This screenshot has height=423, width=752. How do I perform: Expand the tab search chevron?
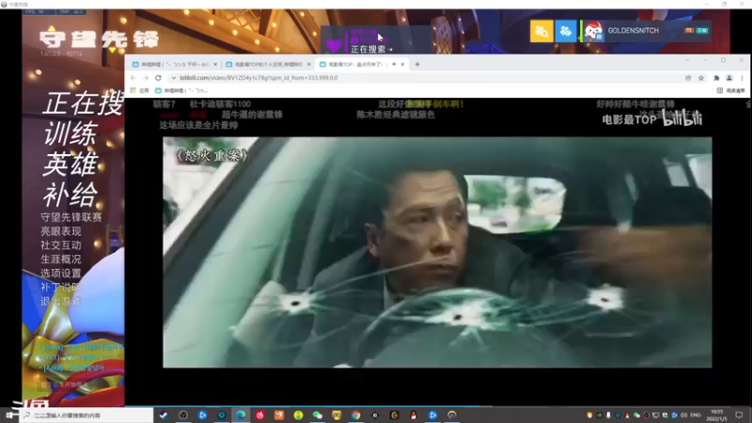coord(687,60)
